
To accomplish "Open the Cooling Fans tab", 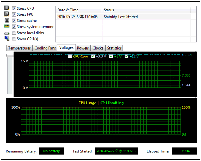I will coord(45,48).
